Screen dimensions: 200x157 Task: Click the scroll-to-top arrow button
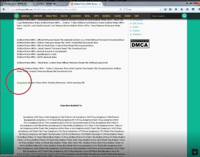[x=195, y=152]
